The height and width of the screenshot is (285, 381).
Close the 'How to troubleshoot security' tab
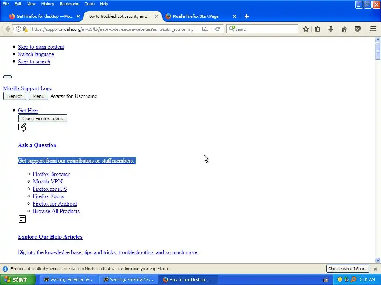156,16
